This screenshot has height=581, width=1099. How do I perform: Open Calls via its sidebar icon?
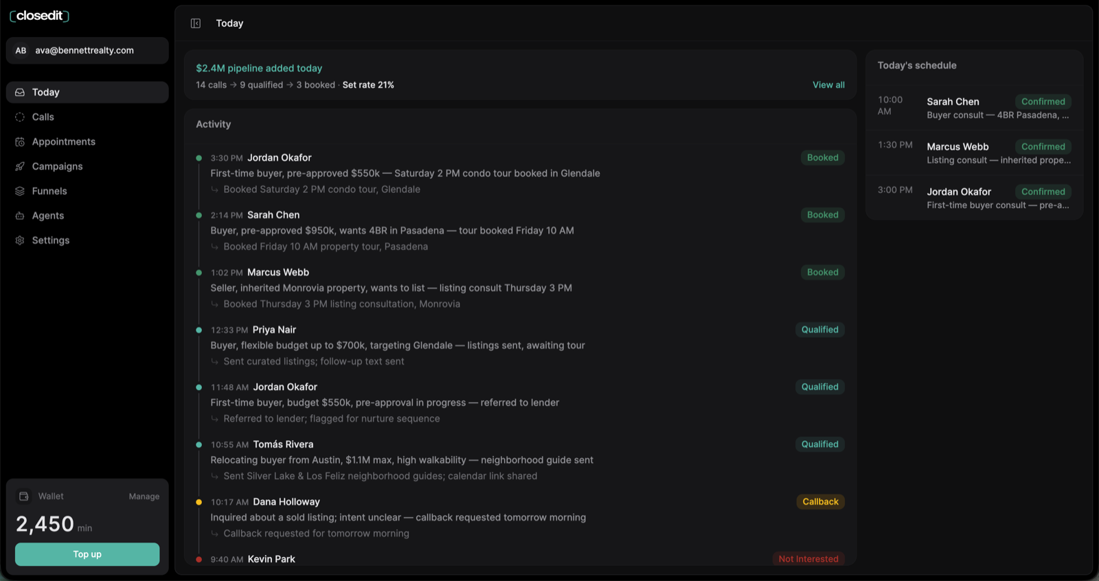click(20, 117)
